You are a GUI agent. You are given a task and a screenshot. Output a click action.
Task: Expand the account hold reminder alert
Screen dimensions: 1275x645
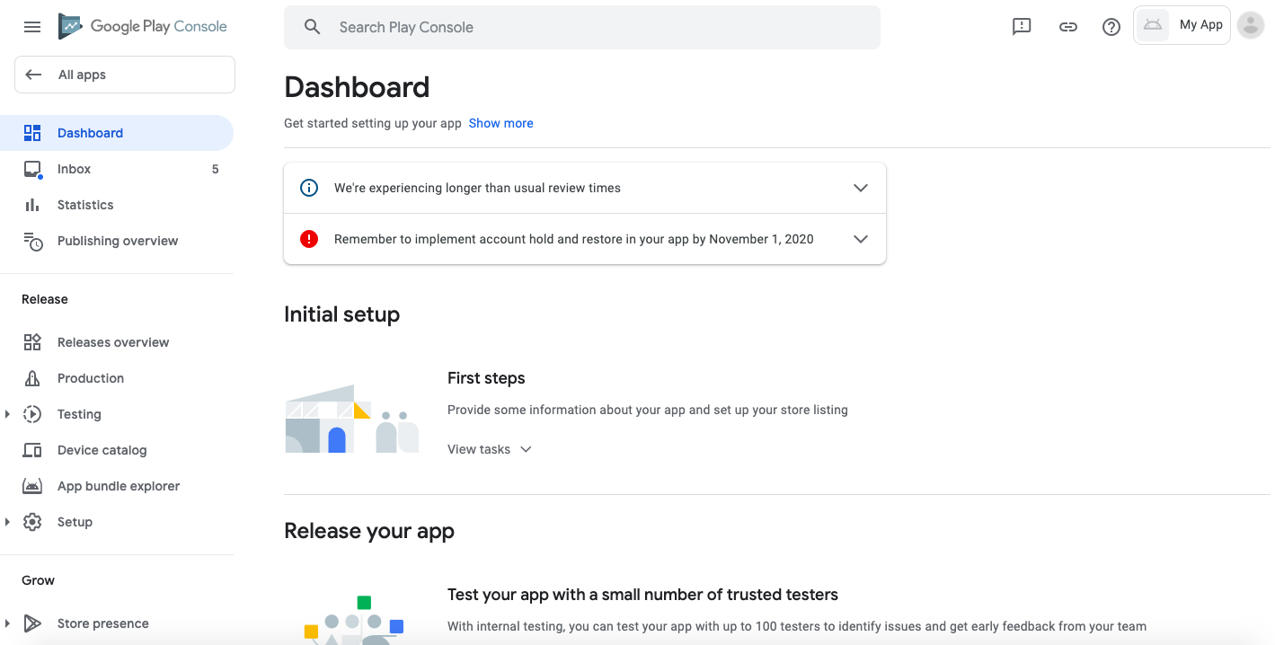(x=860, y=239)
